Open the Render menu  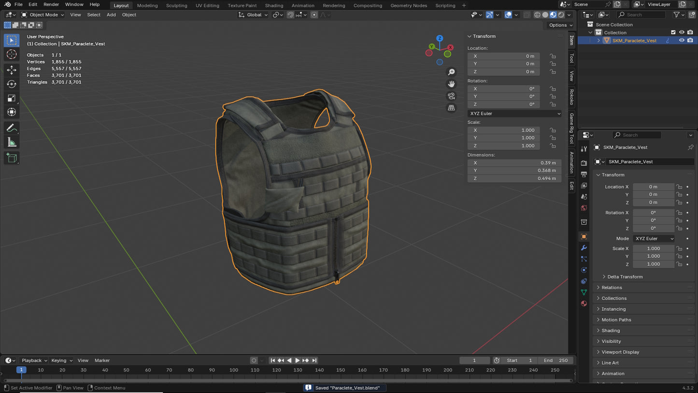[x=51, y=4]
